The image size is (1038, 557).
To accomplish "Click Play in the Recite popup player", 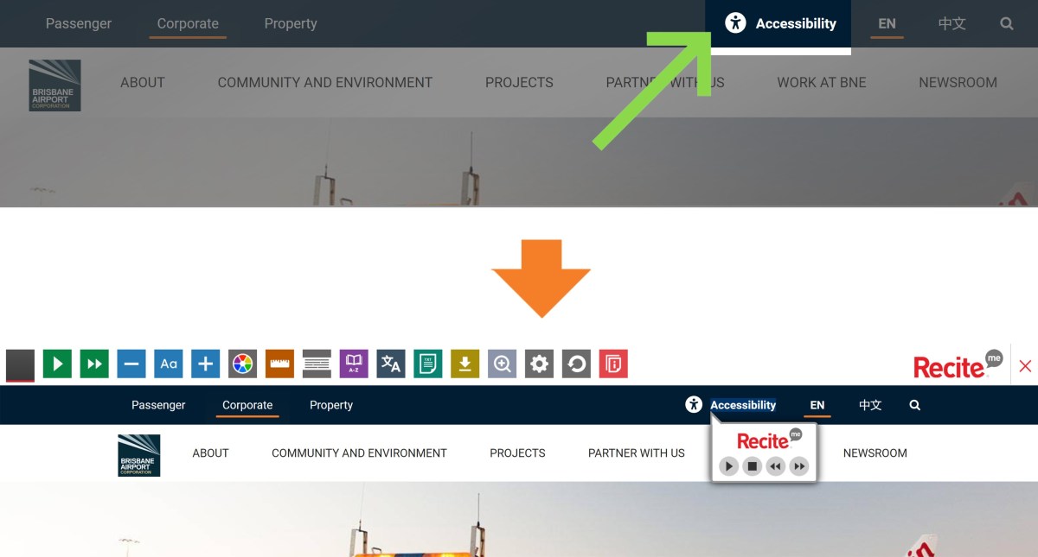I will point(728,466).
